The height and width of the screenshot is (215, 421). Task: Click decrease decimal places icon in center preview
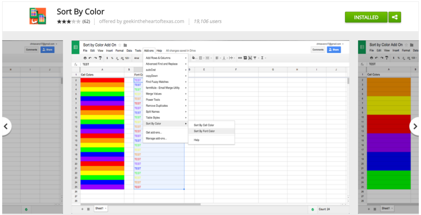[117, 58]
